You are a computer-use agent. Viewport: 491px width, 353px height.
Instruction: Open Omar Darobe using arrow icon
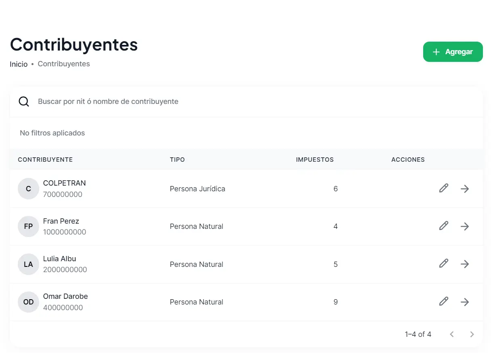(465, 302)
